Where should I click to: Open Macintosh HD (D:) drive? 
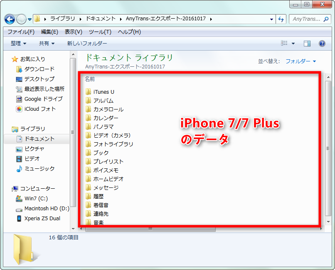42,209
